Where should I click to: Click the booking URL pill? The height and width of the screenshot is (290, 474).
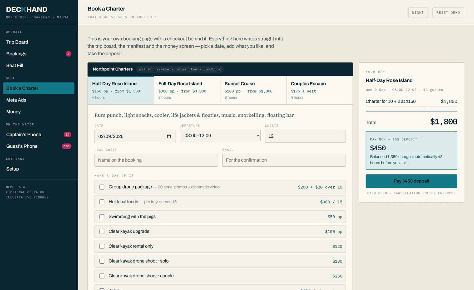pos(180,69)
